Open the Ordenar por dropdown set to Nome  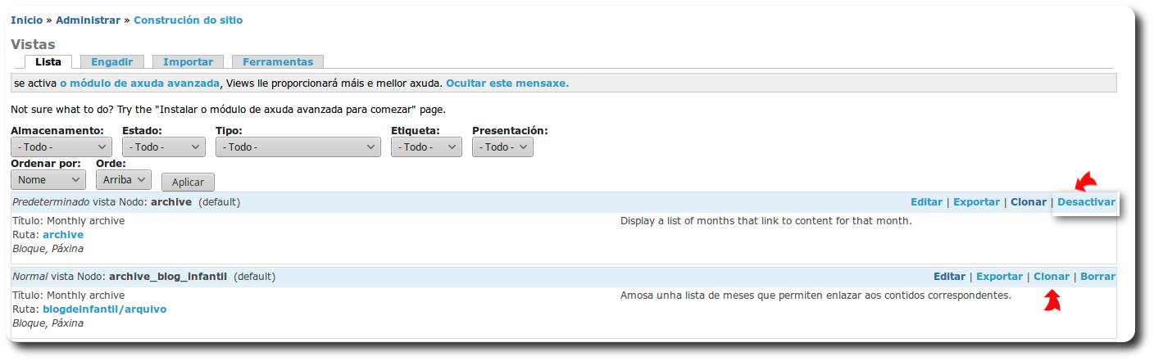pyautogui.click(x=48, y=179)
